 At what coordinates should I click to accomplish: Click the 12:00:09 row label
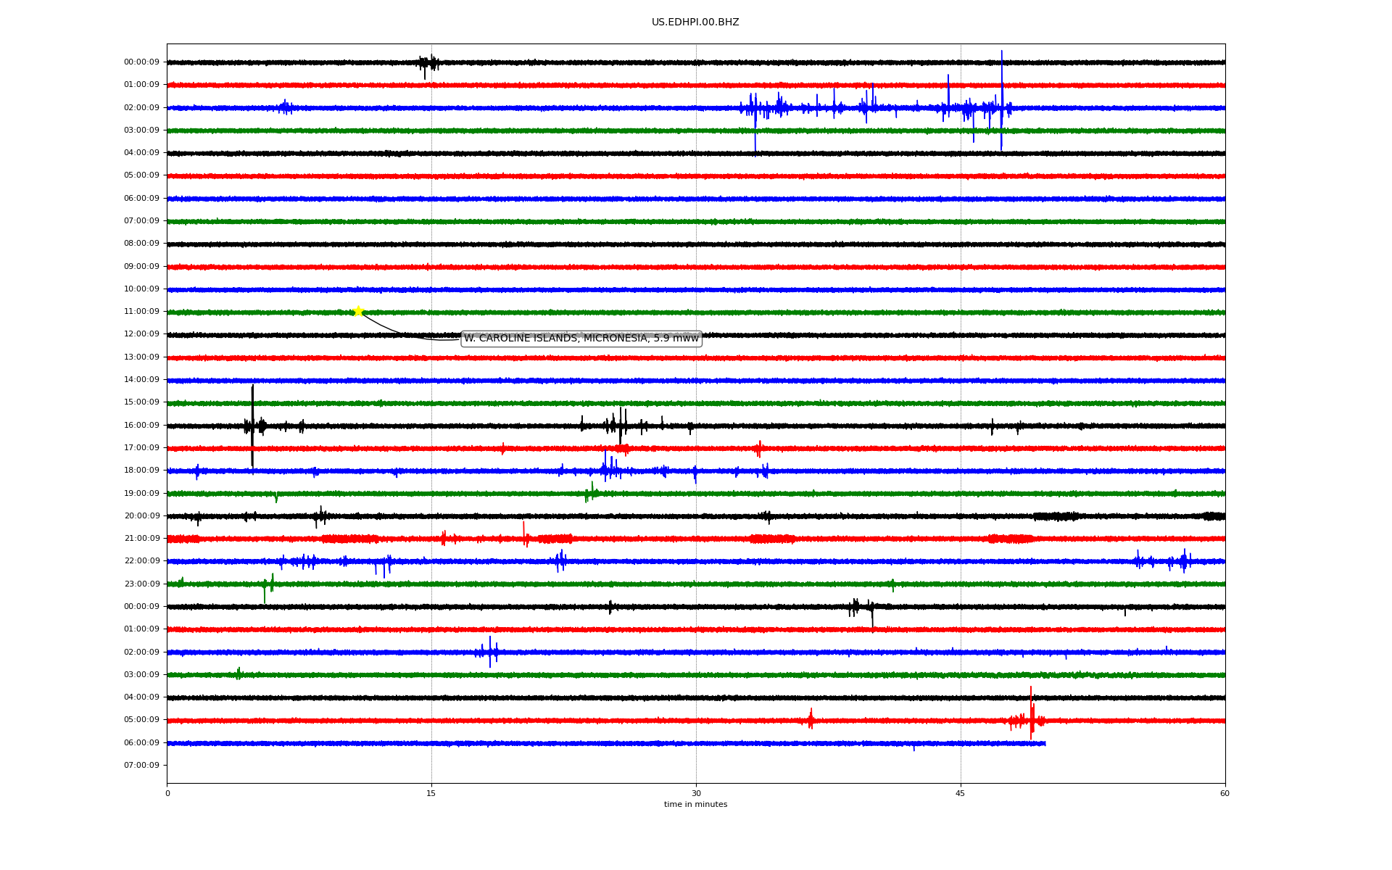tap(141, 334)
